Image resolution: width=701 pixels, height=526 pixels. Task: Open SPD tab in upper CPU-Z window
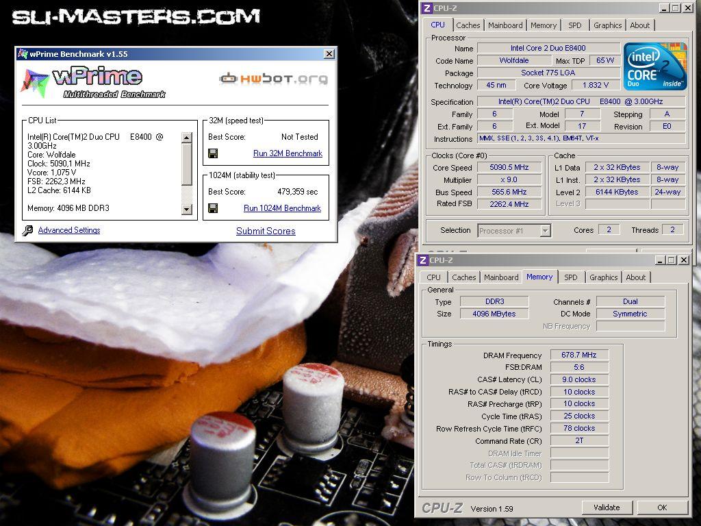[x=575, y=25]
